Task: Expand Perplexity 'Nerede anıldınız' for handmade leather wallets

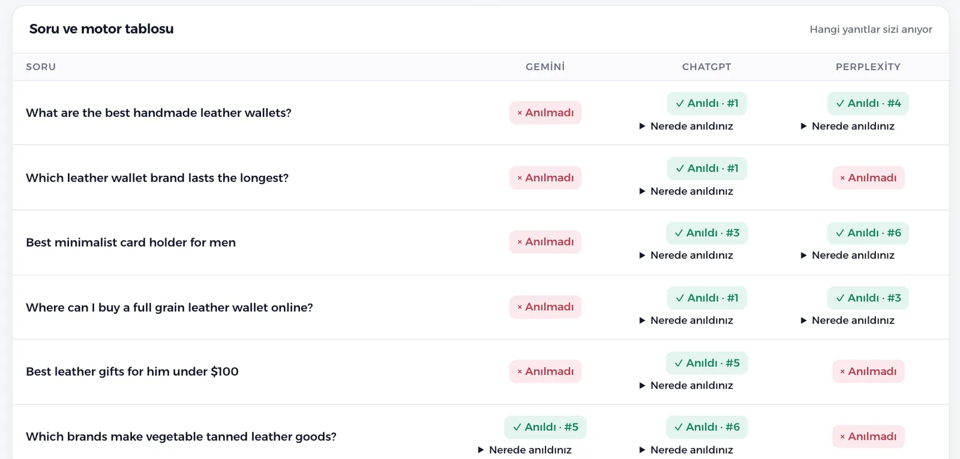Action: [848, 126]
